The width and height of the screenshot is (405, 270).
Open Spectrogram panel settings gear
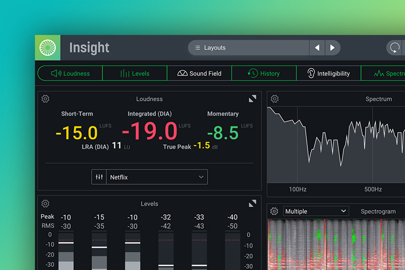click(274, 211)
